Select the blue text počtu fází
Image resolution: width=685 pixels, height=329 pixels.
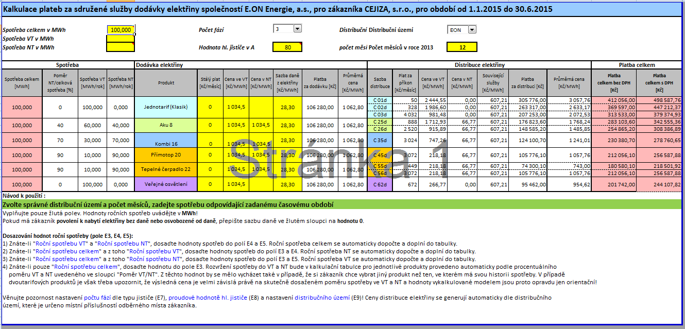98,298
